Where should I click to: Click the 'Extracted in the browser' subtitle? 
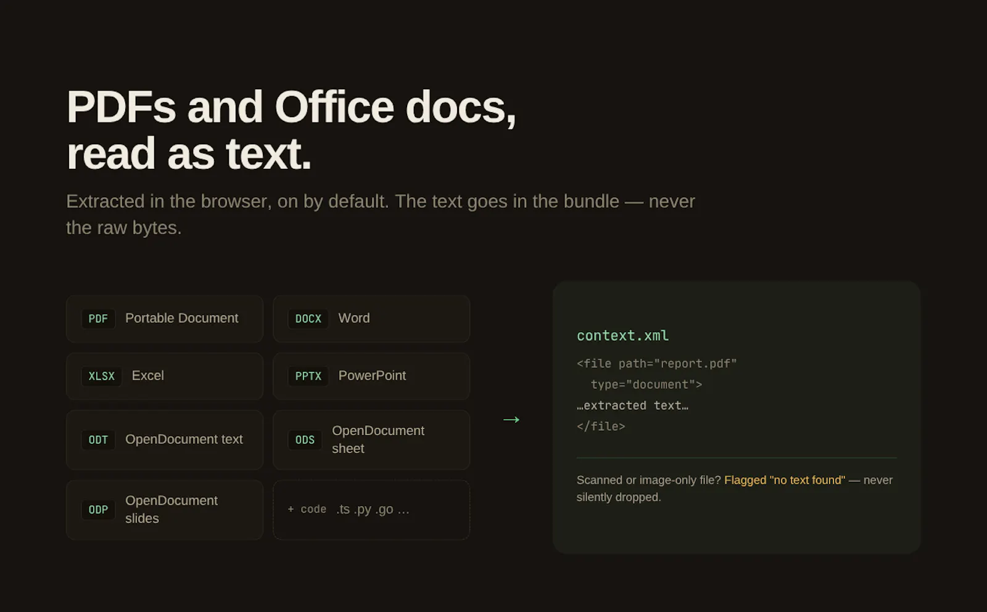[x=381, y=214]
